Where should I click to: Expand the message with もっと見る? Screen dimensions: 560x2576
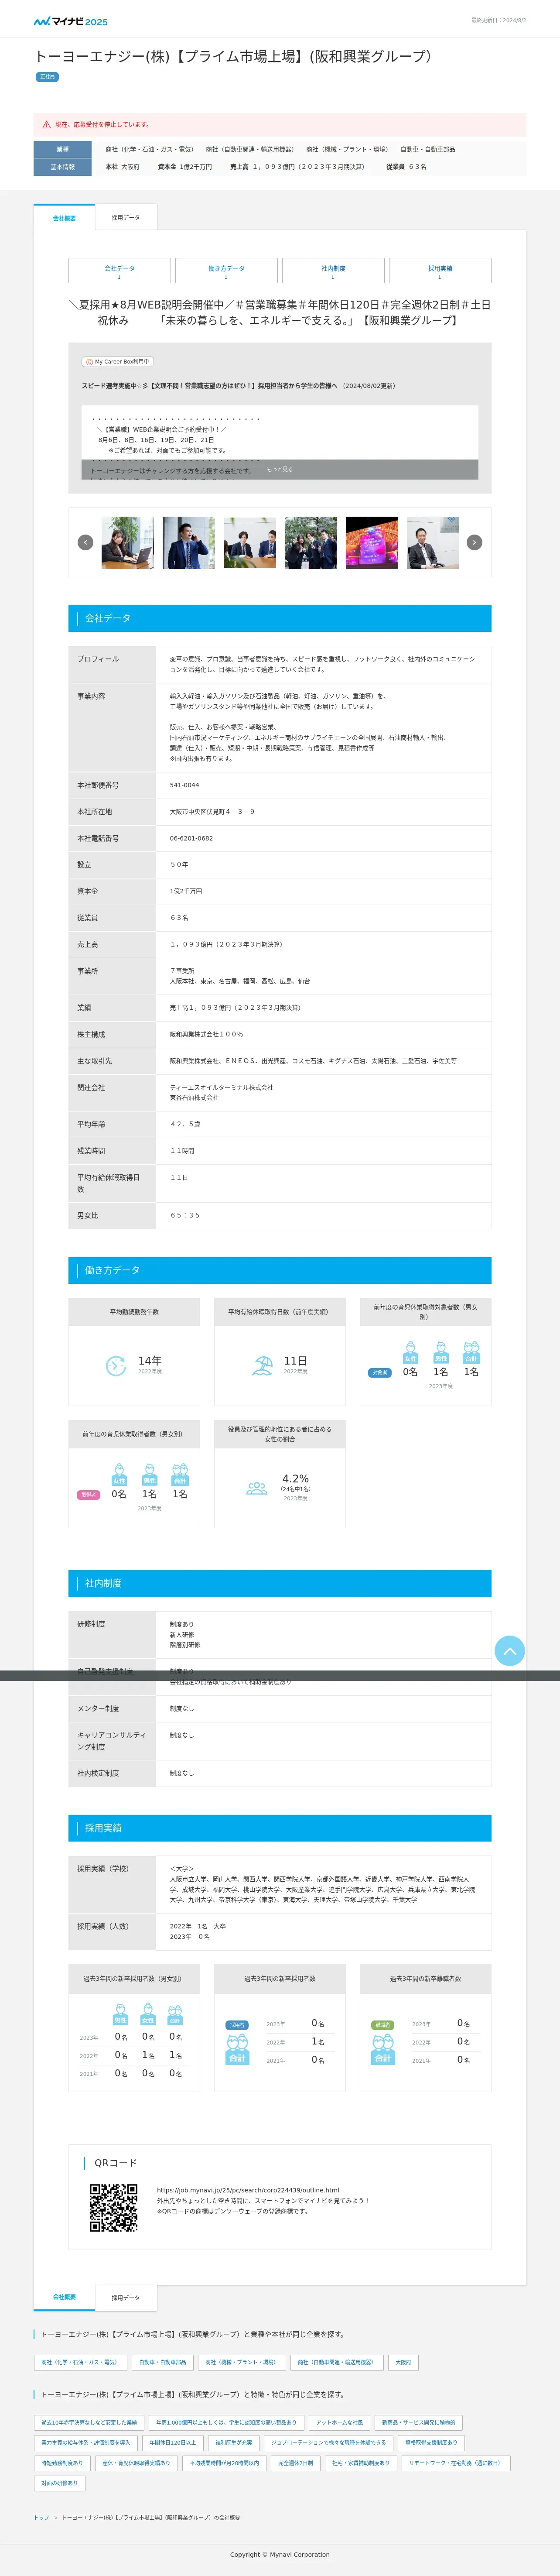coord(280,469)
